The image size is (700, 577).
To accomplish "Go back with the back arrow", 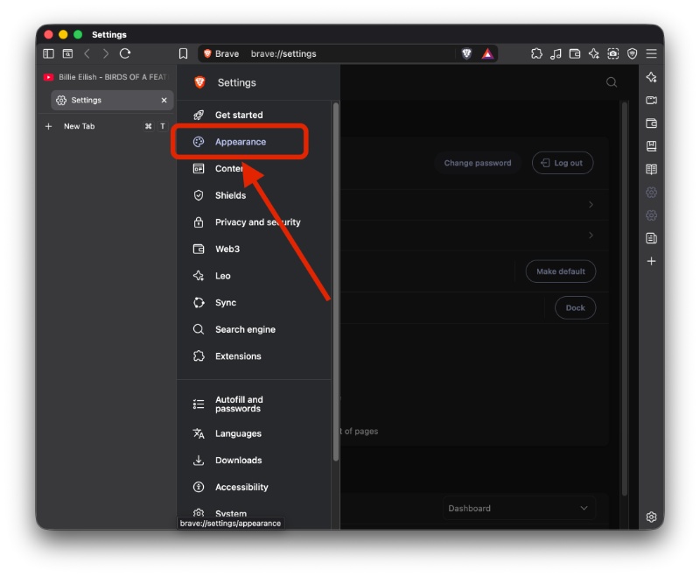I will coord(87,53).
